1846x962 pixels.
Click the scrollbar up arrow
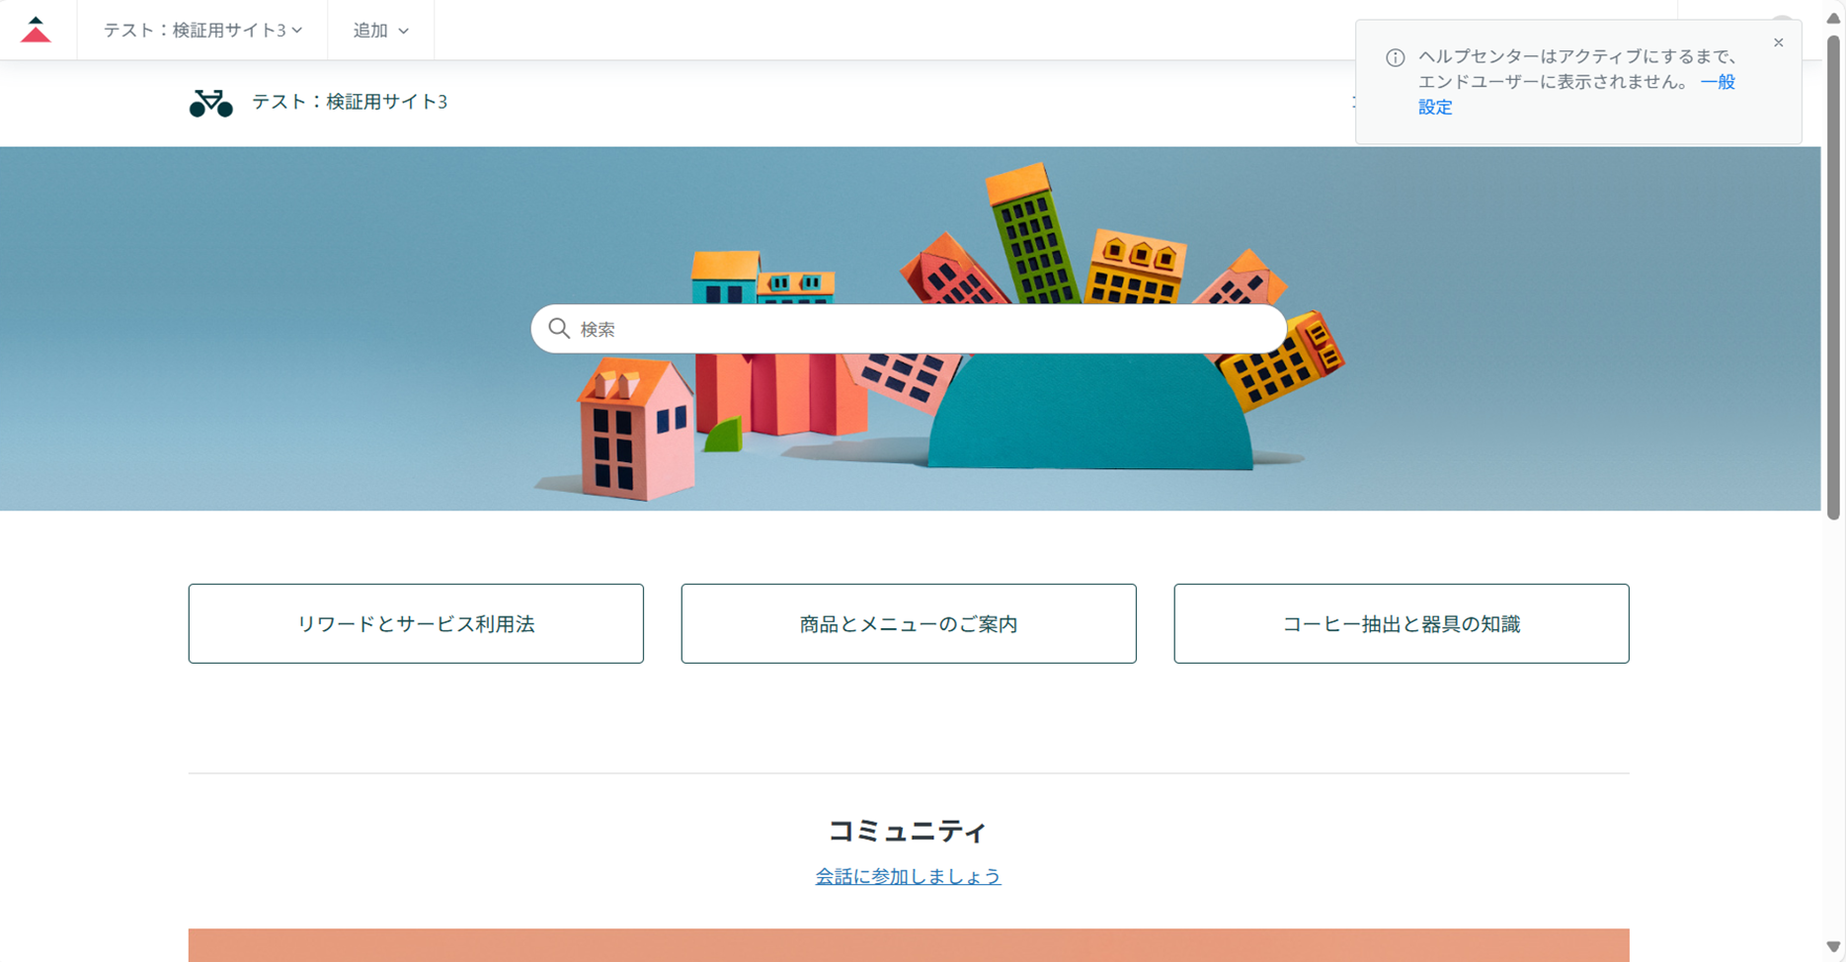coord(1833,18)
